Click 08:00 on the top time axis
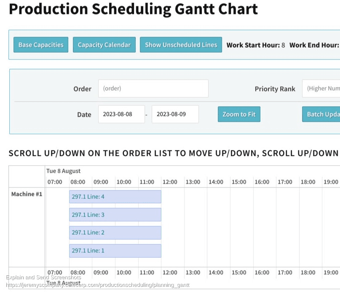 pos(78,182)
